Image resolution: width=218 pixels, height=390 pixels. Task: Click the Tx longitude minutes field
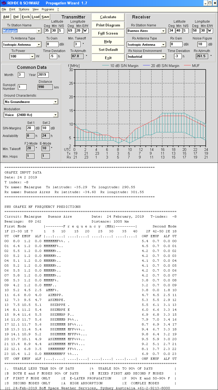point(79,31)
